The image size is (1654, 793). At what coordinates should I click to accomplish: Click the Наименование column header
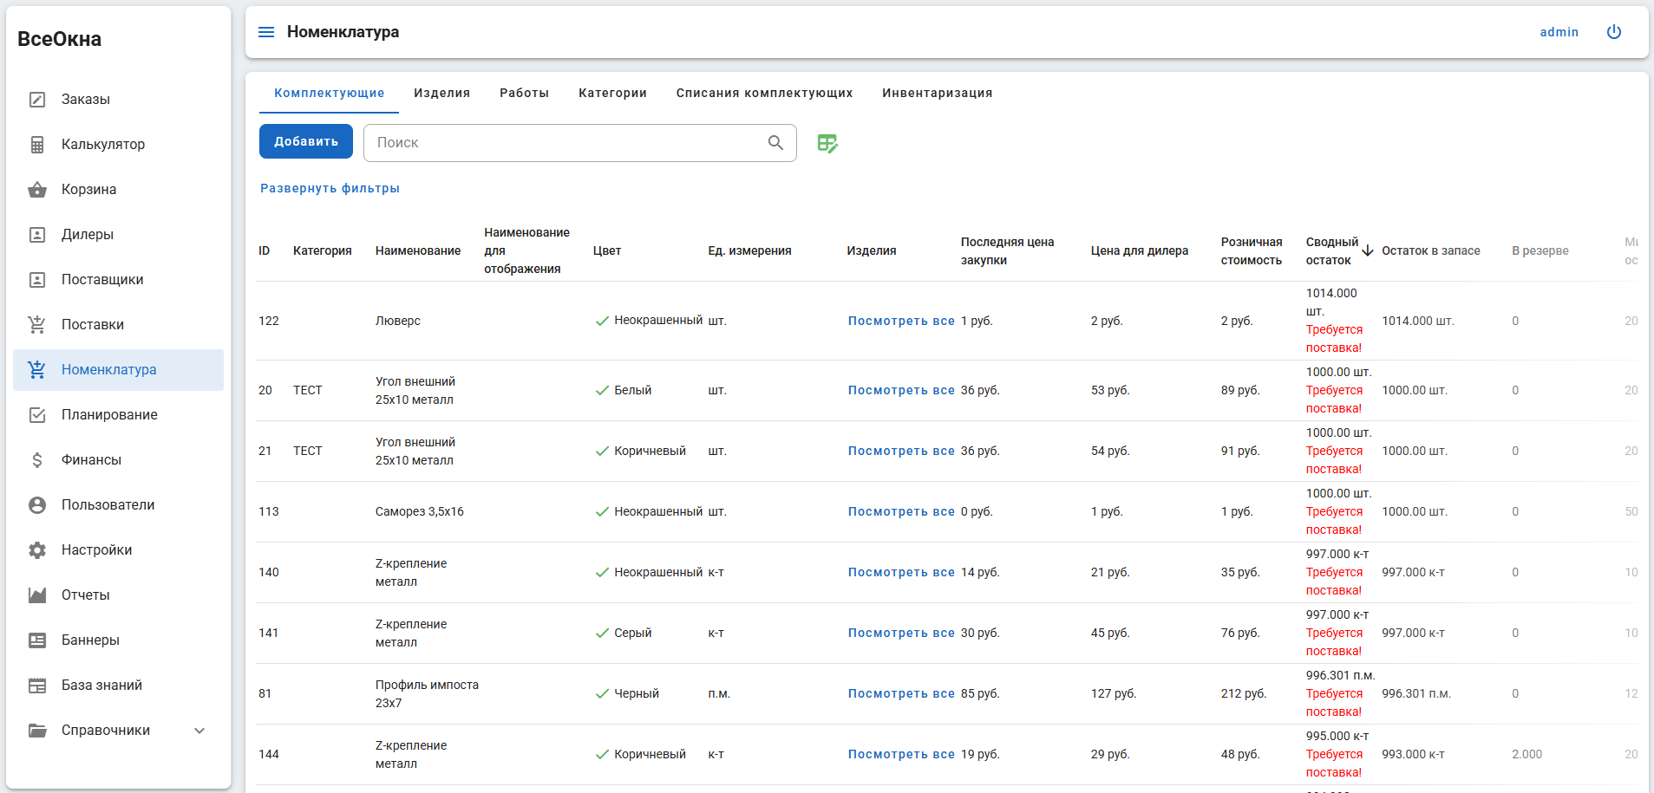418,250
